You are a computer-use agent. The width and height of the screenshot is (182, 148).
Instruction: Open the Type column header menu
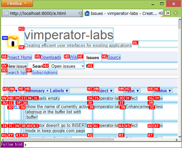click(x=132, y=91)
